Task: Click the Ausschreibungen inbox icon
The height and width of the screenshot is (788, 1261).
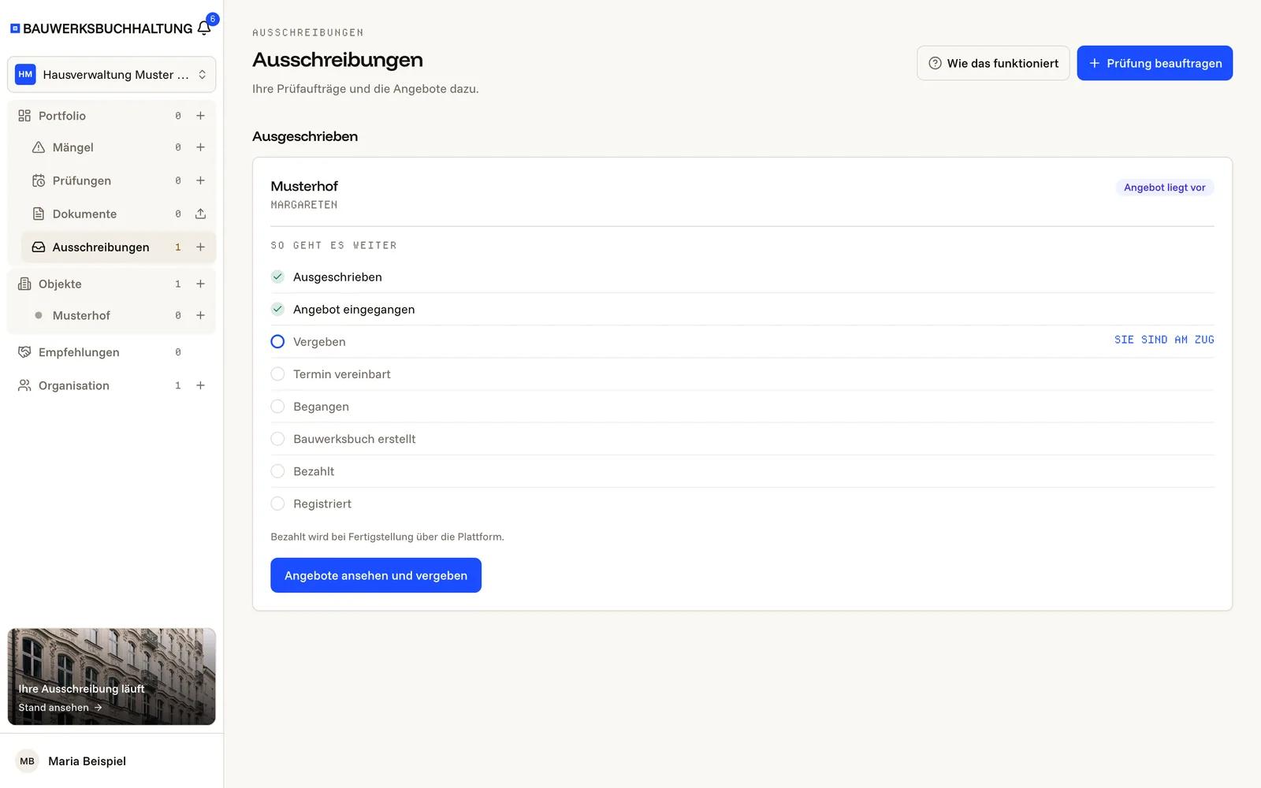Action: point(39,247)
